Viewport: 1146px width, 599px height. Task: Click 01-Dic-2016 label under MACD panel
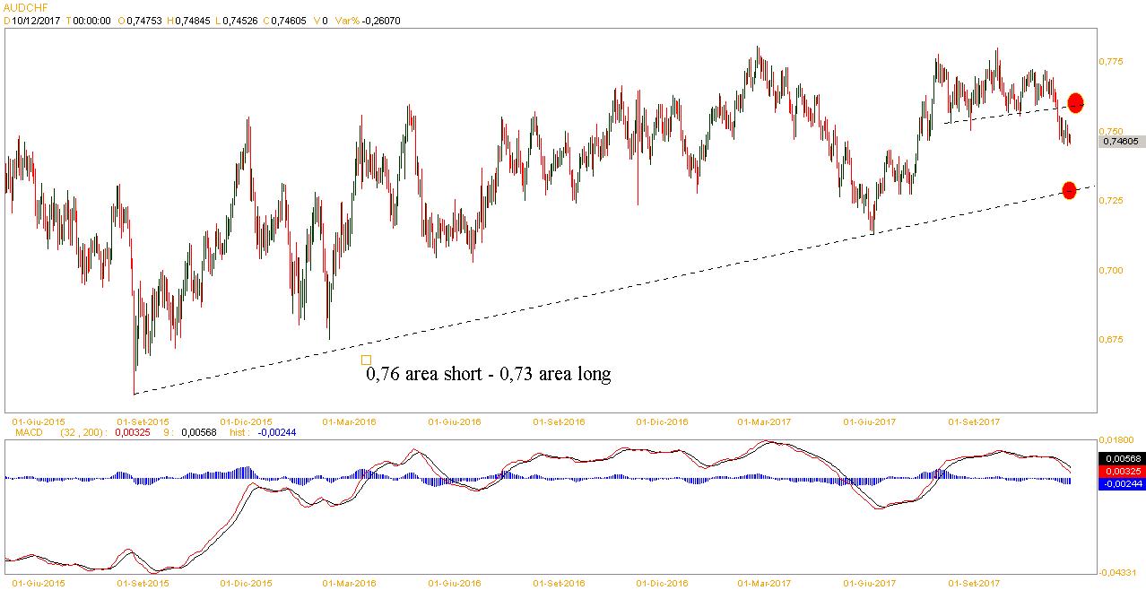[x=663, y=584]
